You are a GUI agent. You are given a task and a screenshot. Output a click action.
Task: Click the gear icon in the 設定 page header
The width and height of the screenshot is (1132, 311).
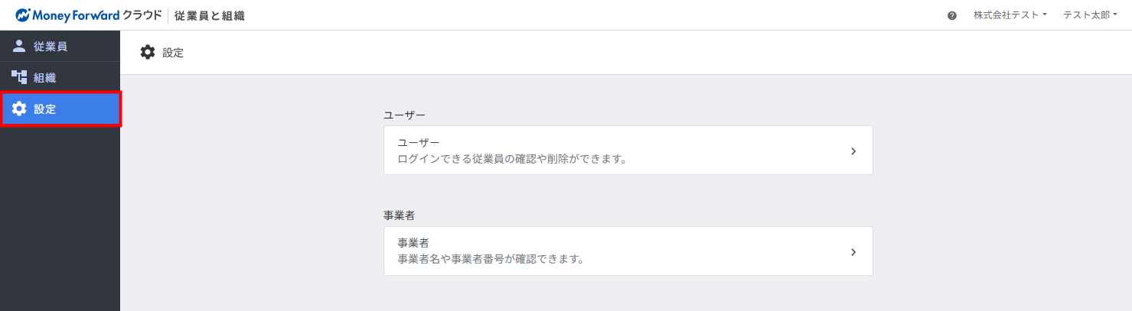(147, 53)
